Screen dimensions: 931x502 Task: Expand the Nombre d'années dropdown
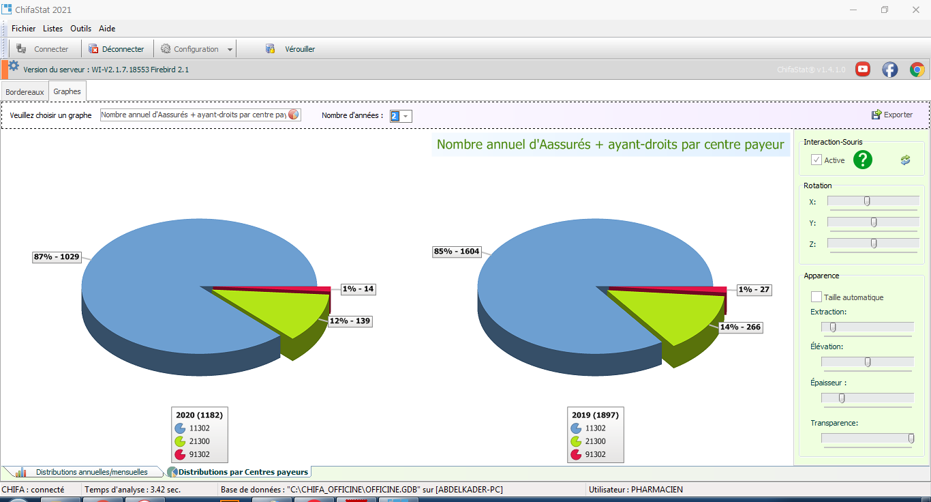pos(406,117)
